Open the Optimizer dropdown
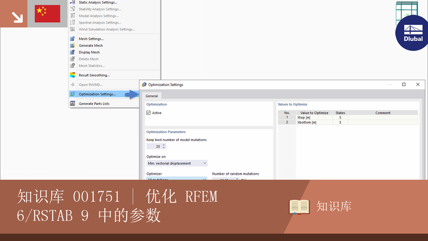The width and height of the screenshot is (428, 241). click(177, 178)
